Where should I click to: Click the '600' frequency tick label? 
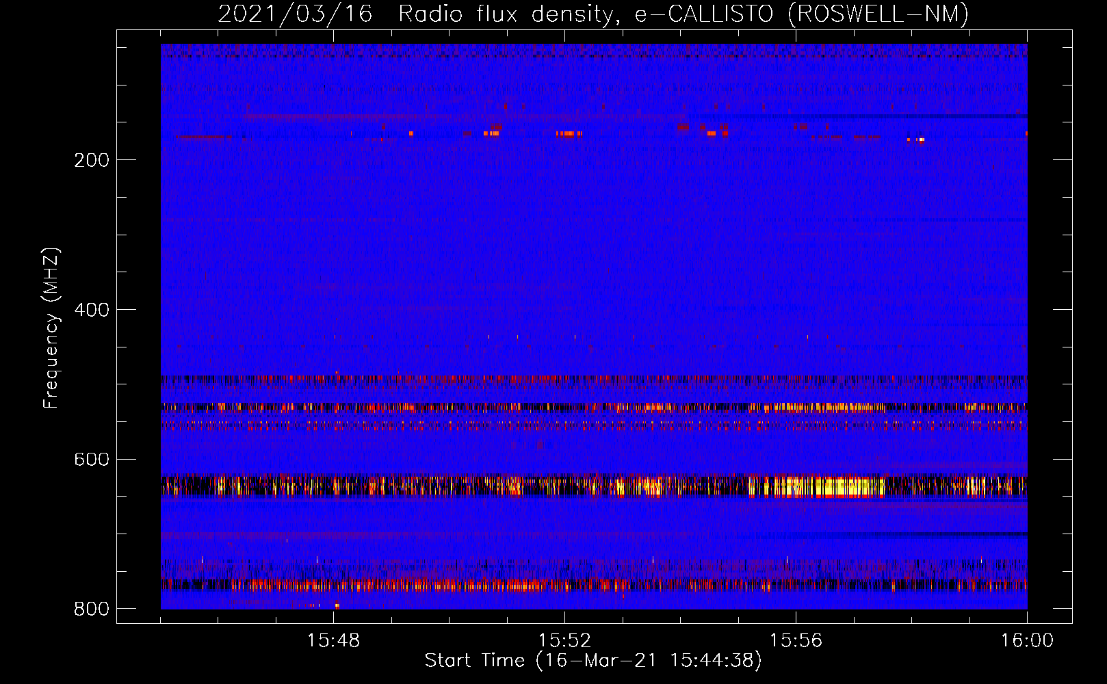92,459
